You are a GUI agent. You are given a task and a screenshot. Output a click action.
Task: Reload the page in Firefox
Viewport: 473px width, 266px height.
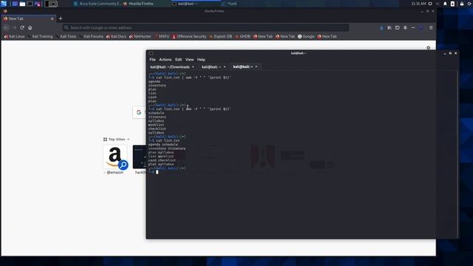click(22, 27)
